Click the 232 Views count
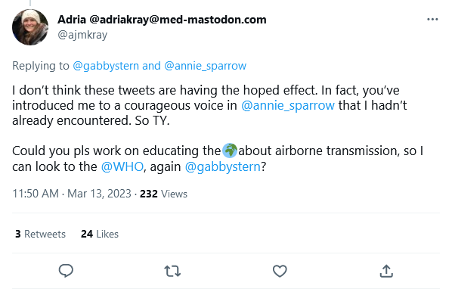Viewport: 452px width, 289px height. pyautogui.click(x=163, y=194)
